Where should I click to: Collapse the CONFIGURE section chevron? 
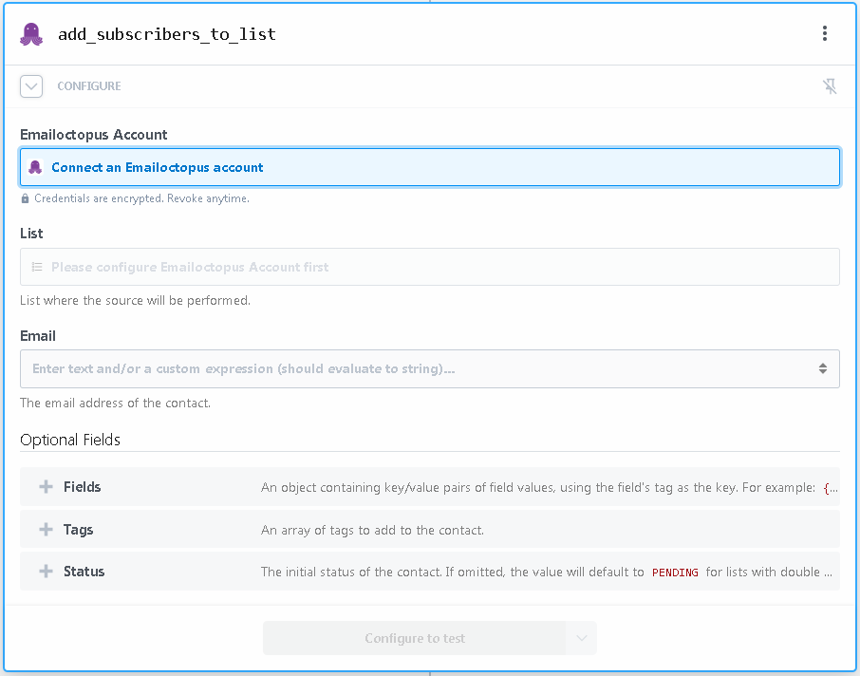click(31, 86)
